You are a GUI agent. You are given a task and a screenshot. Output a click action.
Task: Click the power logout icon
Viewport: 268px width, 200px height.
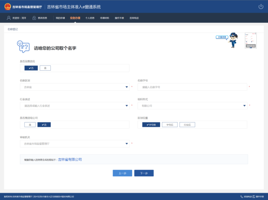coord(261,7)
